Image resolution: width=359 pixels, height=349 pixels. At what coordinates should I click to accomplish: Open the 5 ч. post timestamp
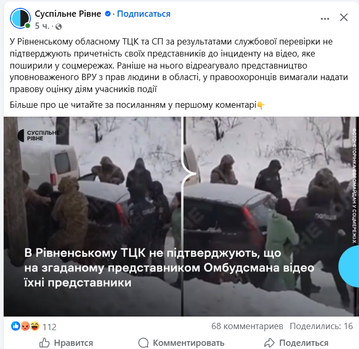point(42,26)
